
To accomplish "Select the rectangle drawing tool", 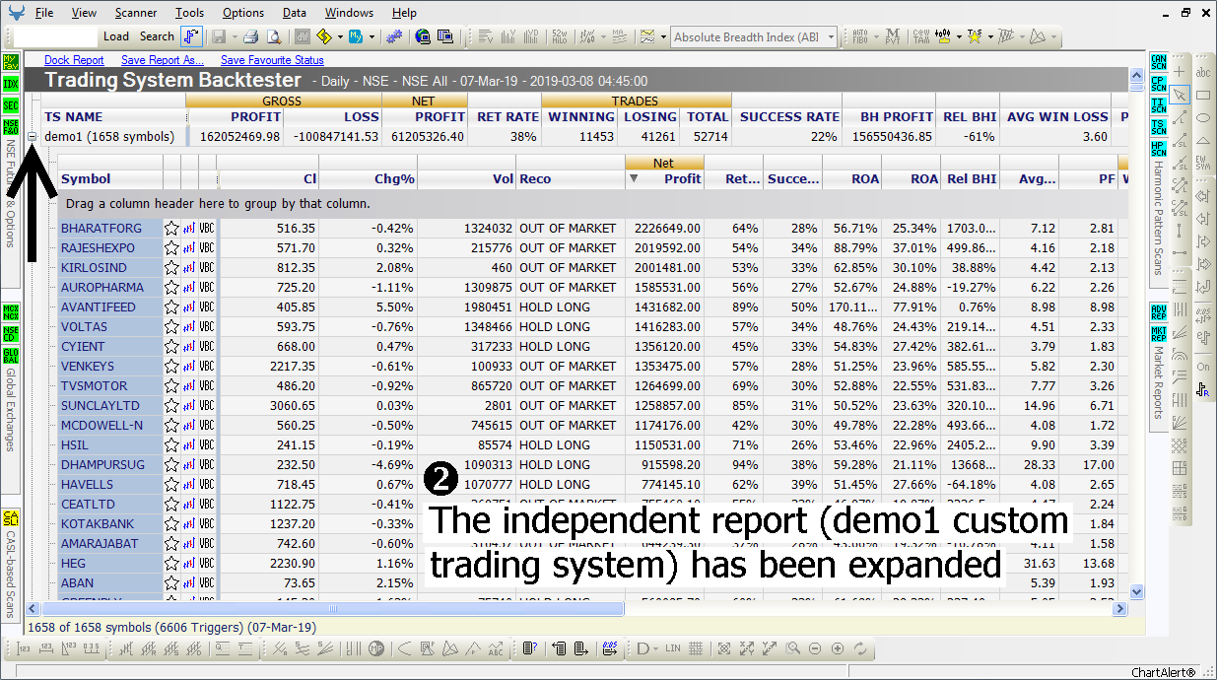I will [x=1203, y=95].
